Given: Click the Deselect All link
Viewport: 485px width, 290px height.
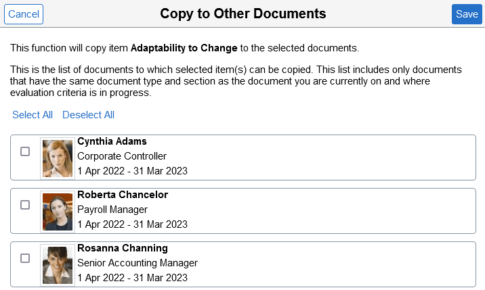Looking at the screenshot, I should point(89,115).
